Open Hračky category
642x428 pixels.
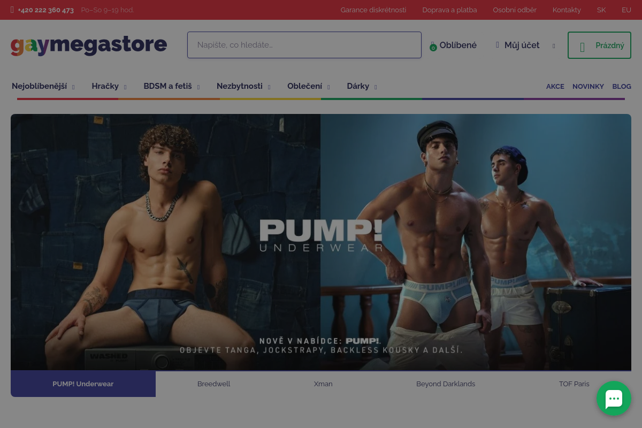point(105,86)
